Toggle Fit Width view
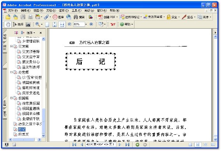The width and height of the screenshot is (221, 151). pyautogui.click(x=62, y=25)
